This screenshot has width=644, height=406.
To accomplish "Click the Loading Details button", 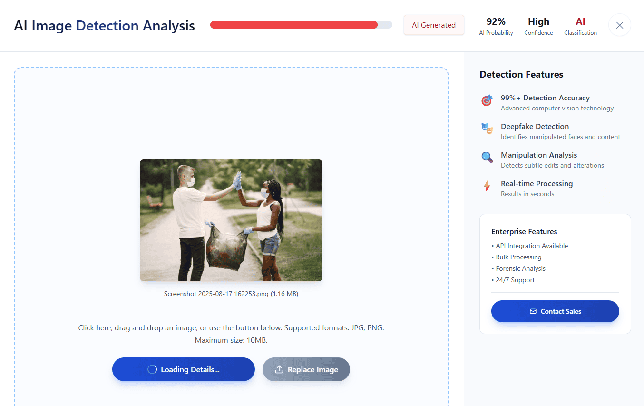I will tap(184, 369).
